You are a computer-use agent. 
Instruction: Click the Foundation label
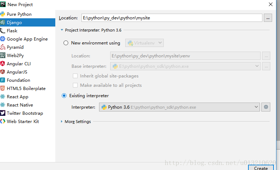pyautogui.click(x=18, y=80)
